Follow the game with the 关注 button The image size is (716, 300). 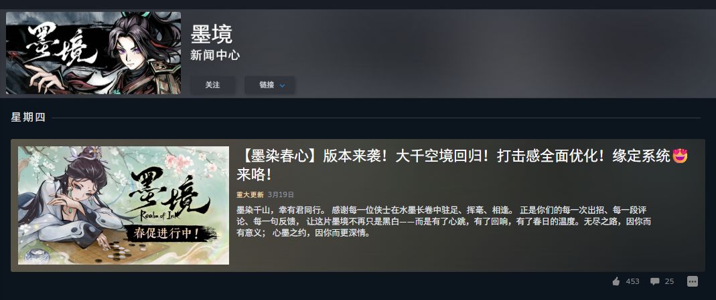pos(213,85)
